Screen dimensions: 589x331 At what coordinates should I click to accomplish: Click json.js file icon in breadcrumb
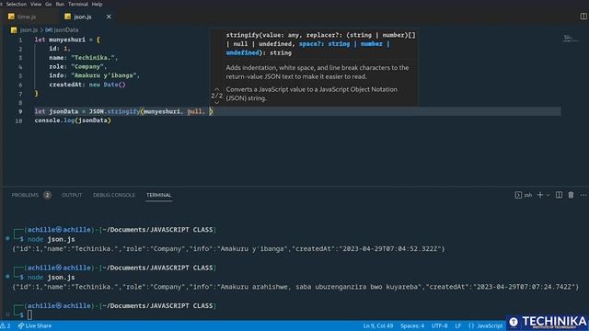click(14, 29)
